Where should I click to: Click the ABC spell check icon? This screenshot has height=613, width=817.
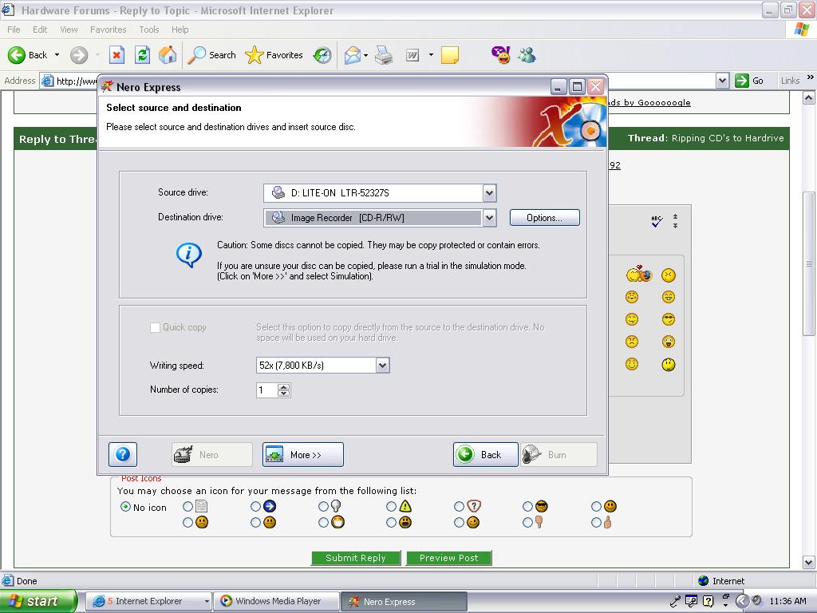click(x=657, y=221)
